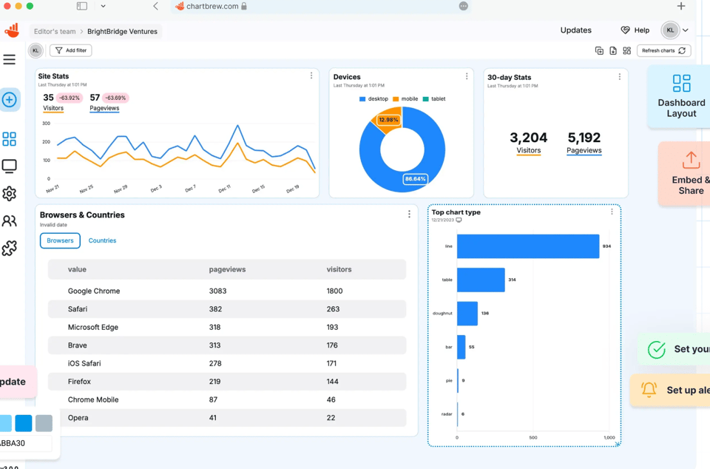
Task: Open team members icon in sidebar
Action: [10, 221]
